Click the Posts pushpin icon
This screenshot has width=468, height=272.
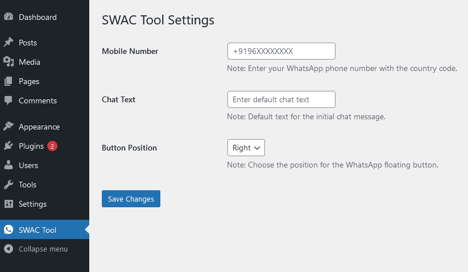[9, 42]
